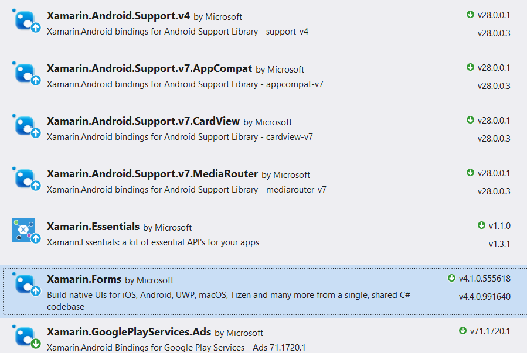
Task: Select the Xamarin.Android.Support.v7.AppCompat package title
Action: point(149,68)
